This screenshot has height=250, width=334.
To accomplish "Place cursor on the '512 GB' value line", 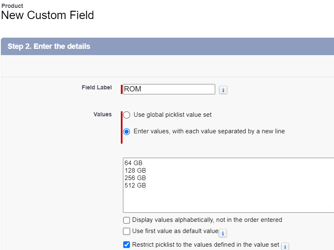I will (135, 185).
